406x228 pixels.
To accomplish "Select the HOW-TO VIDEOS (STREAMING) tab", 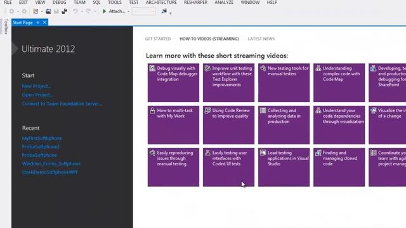I will [x=209, y=39].
